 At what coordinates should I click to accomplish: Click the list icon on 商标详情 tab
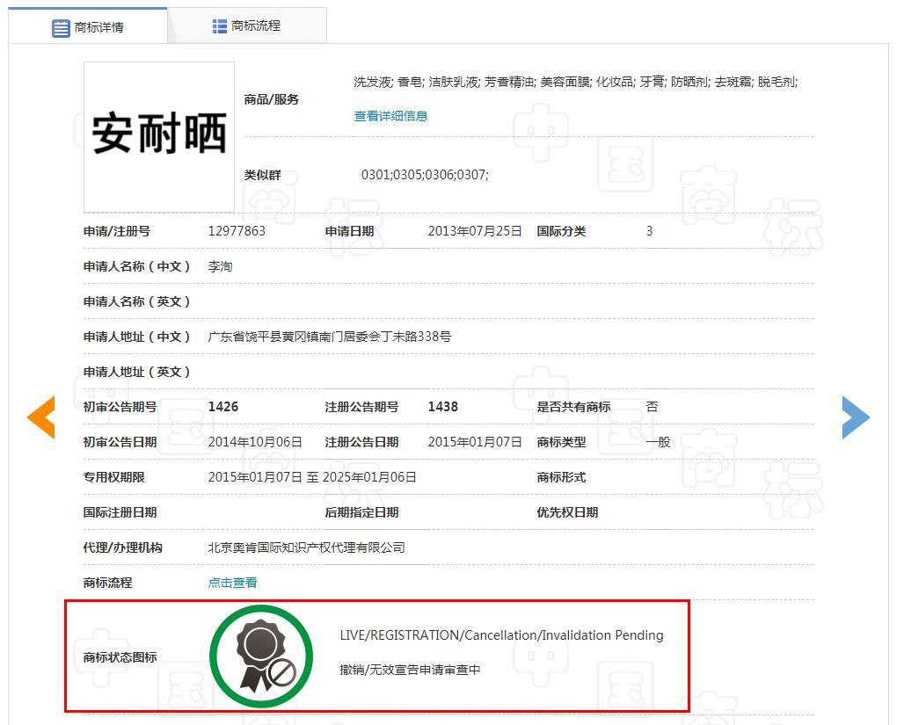61,28
